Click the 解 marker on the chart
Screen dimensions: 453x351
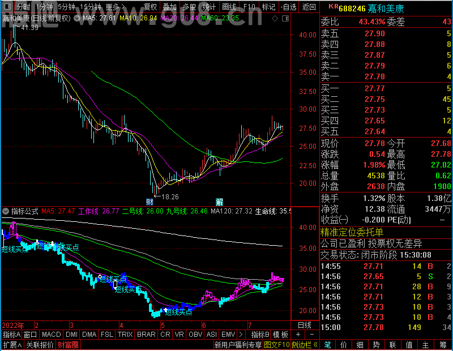(219, 202)
